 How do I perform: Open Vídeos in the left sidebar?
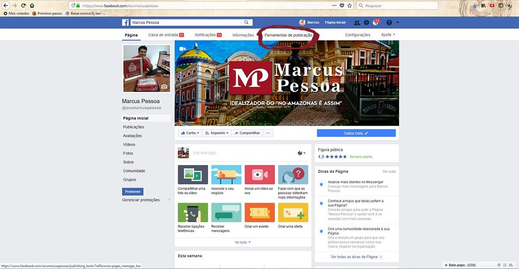point(129,145)
